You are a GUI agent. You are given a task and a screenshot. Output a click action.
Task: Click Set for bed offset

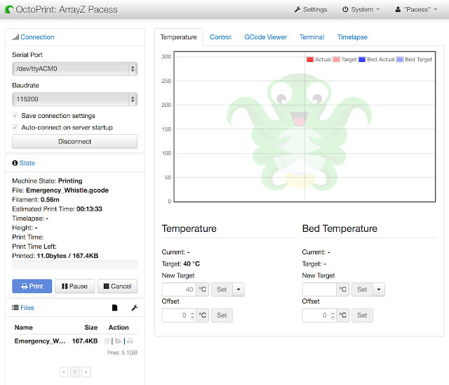click(362, 315)
